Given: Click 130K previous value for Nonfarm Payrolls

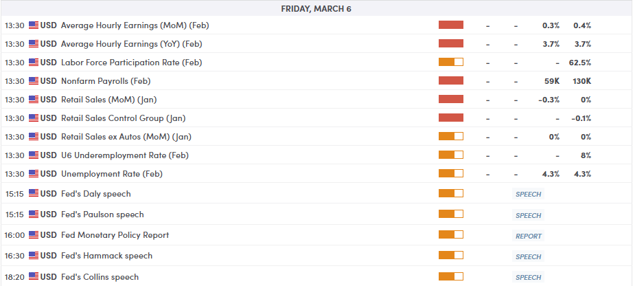Looking at the screenshot, I should click(581, 81).
